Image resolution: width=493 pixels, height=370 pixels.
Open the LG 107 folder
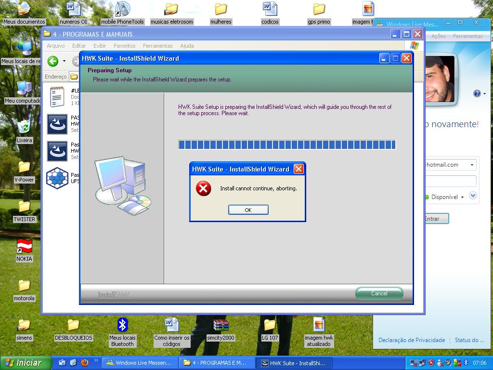tap(270, 330)
